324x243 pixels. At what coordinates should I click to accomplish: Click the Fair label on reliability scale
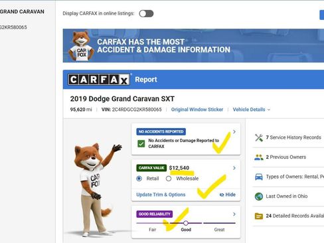pos(153,230)
